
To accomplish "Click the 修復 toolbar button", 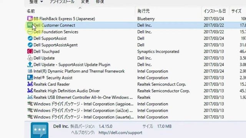I will 100,2.
